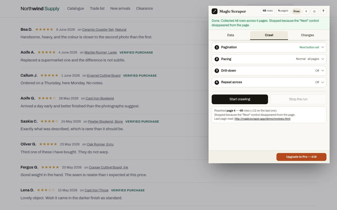Open the Cast Iron Throw product link

click(x=97, y=190)
